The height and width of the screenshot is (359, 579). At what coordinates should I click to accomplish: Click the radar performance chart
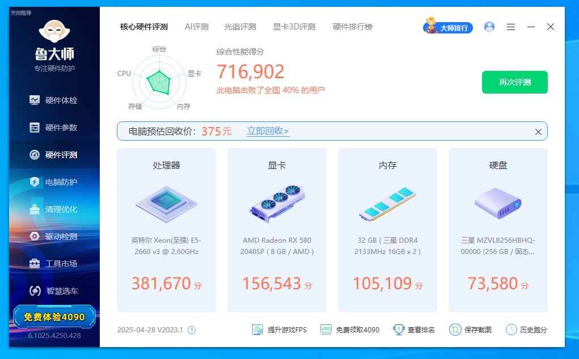(159, 82)
